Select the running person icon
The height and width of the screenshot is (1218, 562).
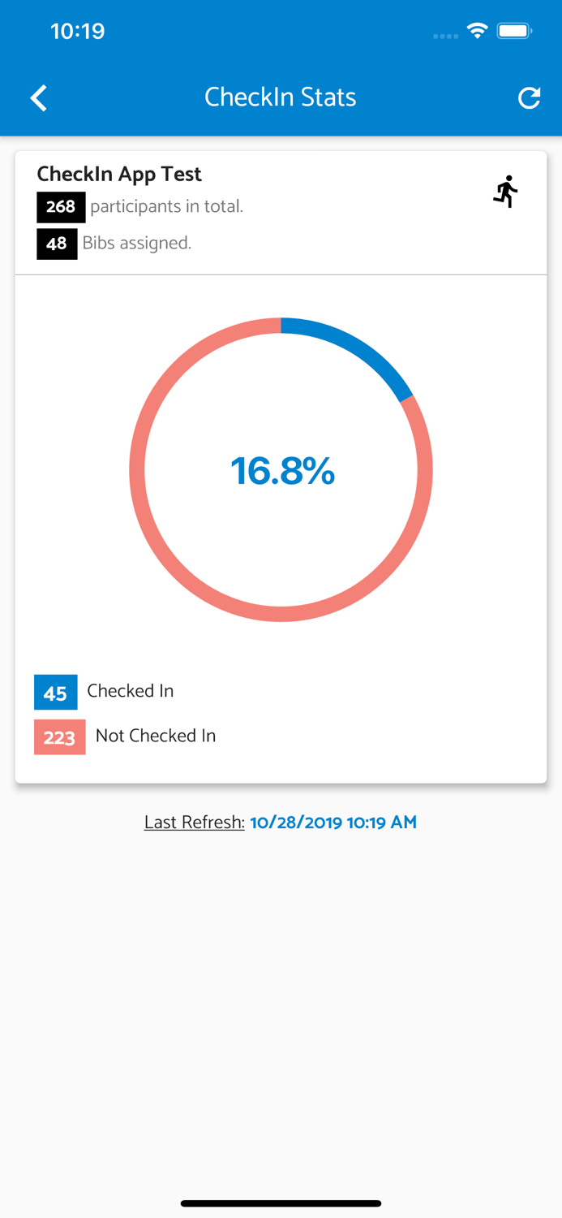click(507, 192)
